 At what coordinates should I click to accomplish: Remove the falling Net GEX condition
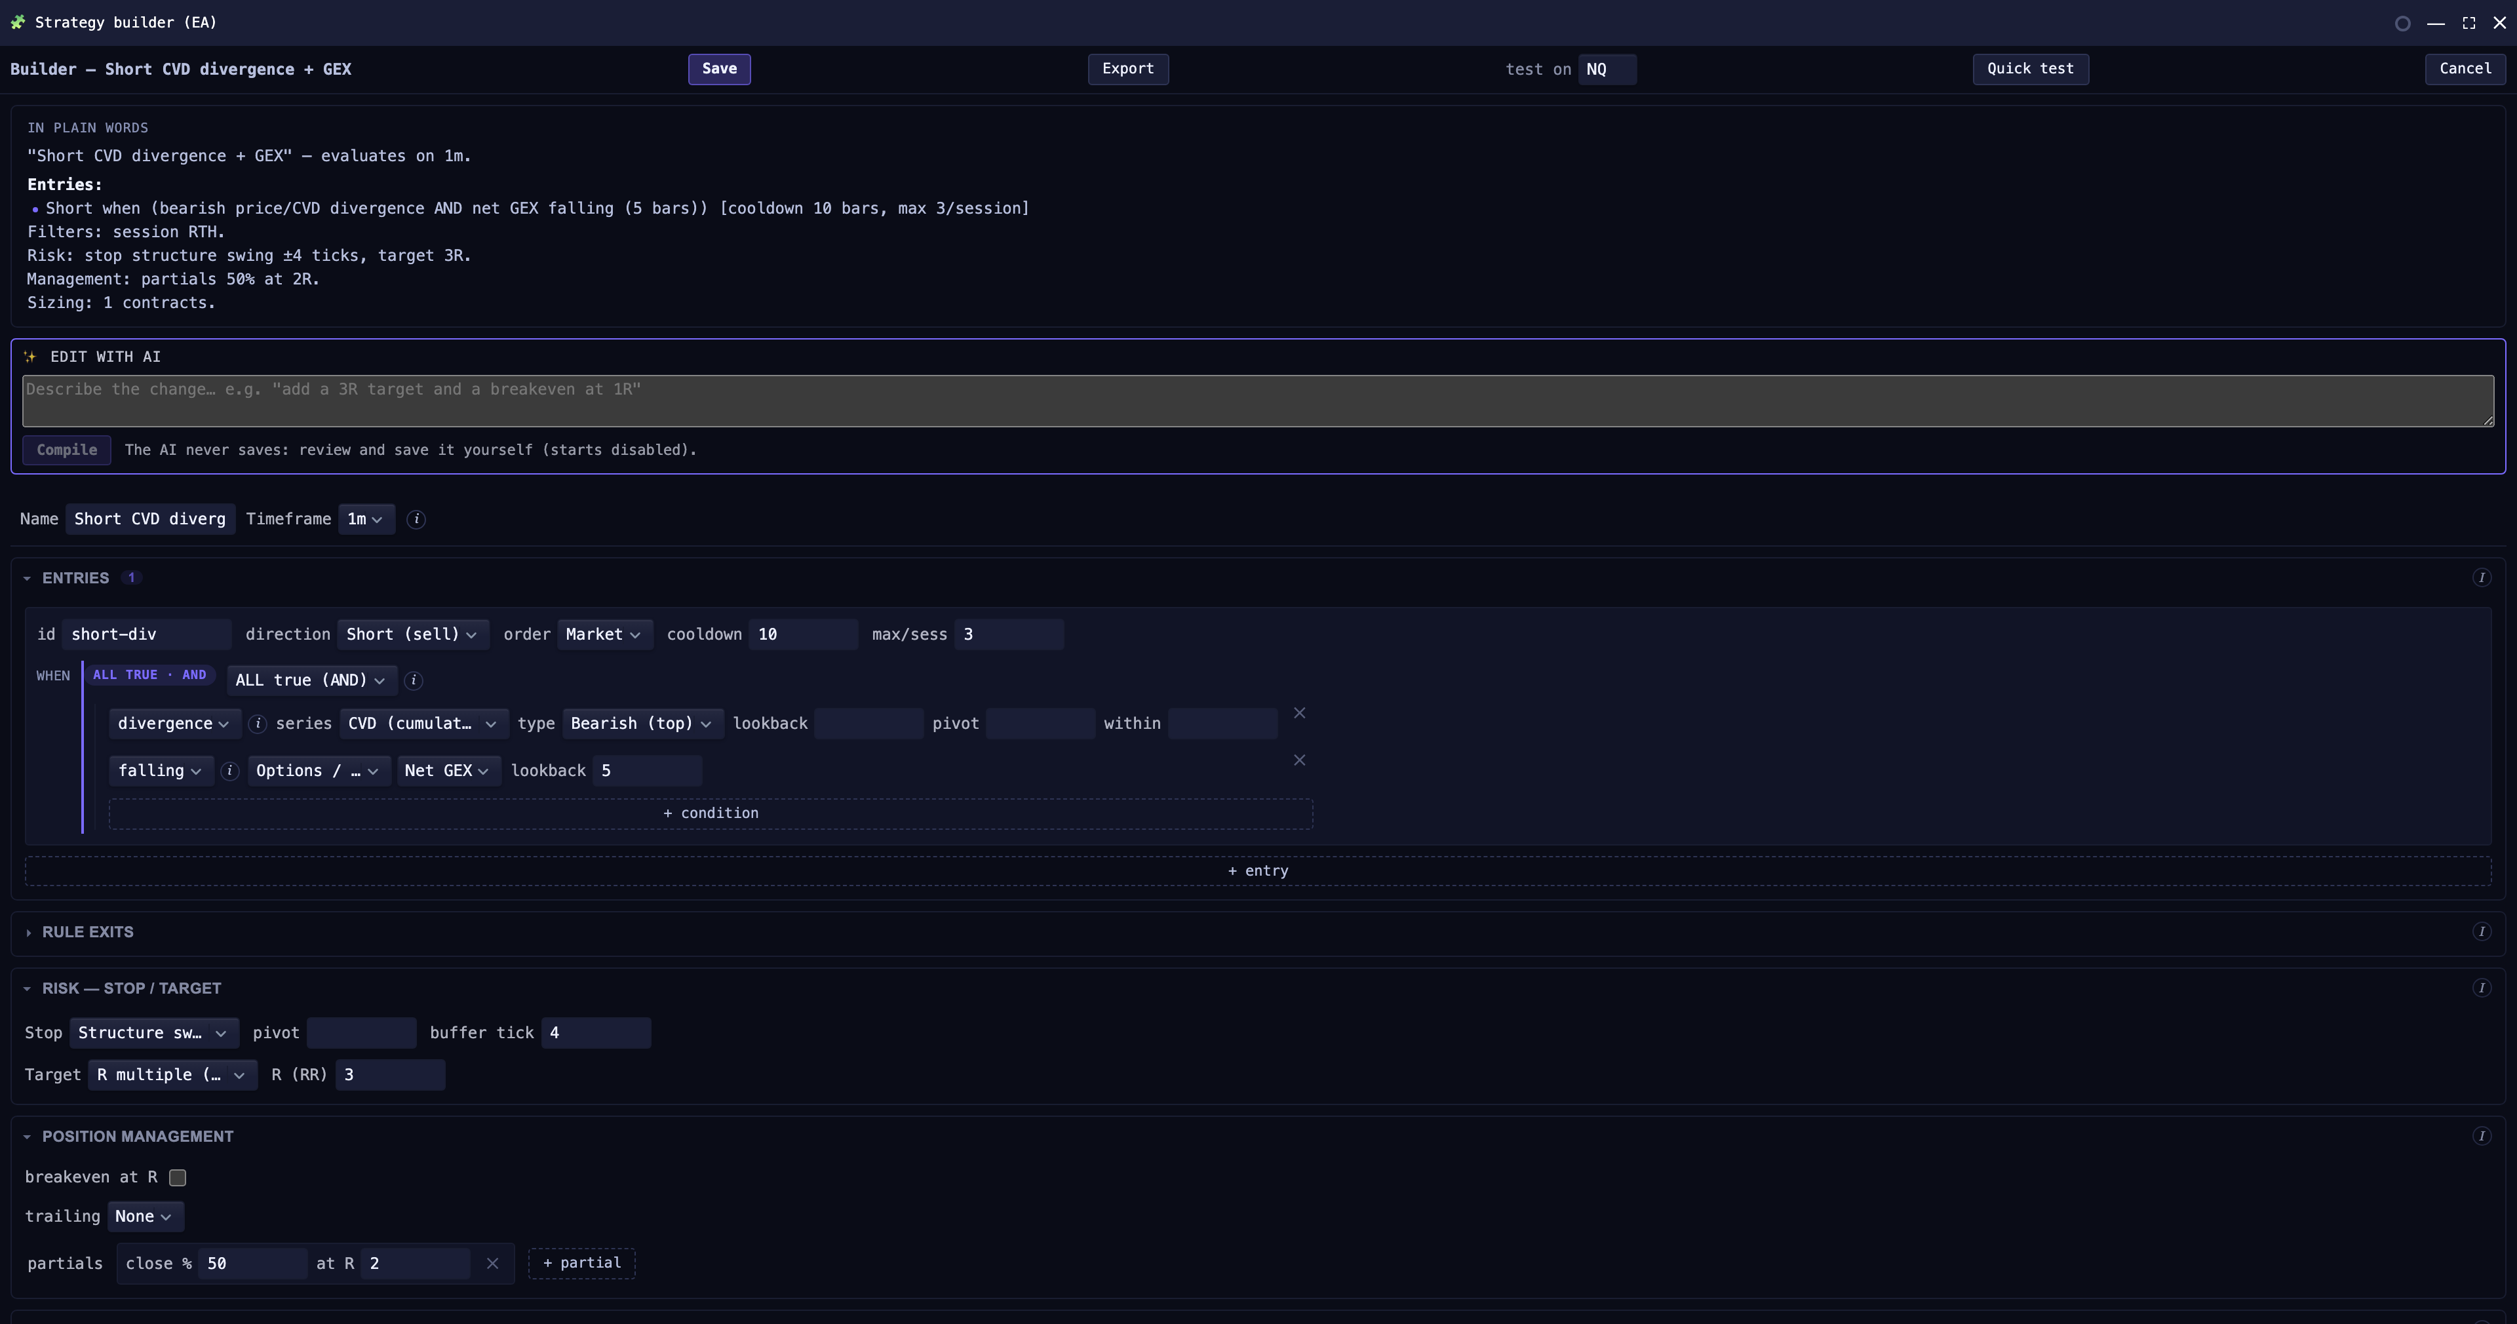[1300, 760]
